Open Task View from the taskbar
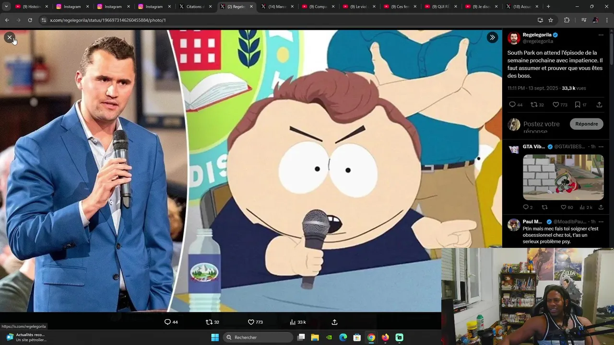 tap(301, 337)
